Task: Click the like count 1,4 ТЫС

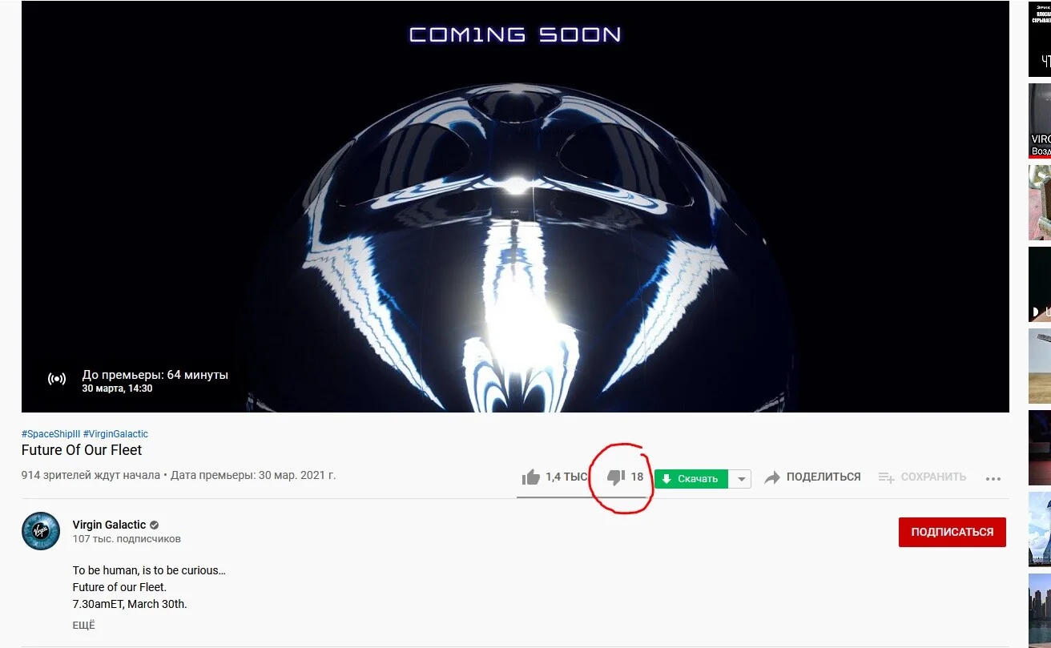Action: coord(566,477)
